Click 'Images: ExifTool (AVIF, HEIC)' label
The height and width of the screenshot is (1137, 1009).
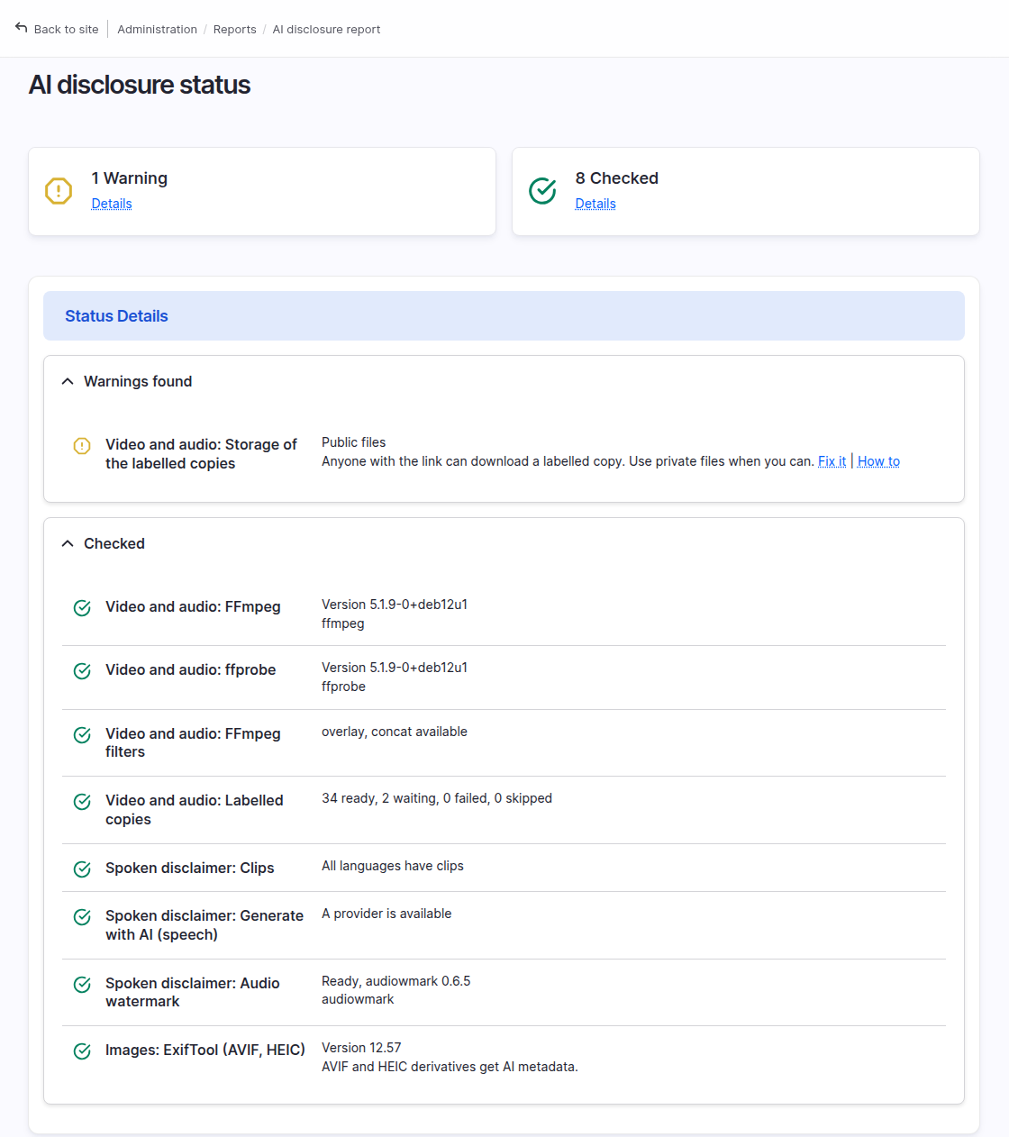(x=205, y=1051)
